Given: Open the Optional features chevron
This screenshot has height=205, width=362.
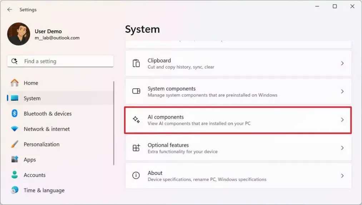Looking at the screenshot, I should tap(342, 148).
